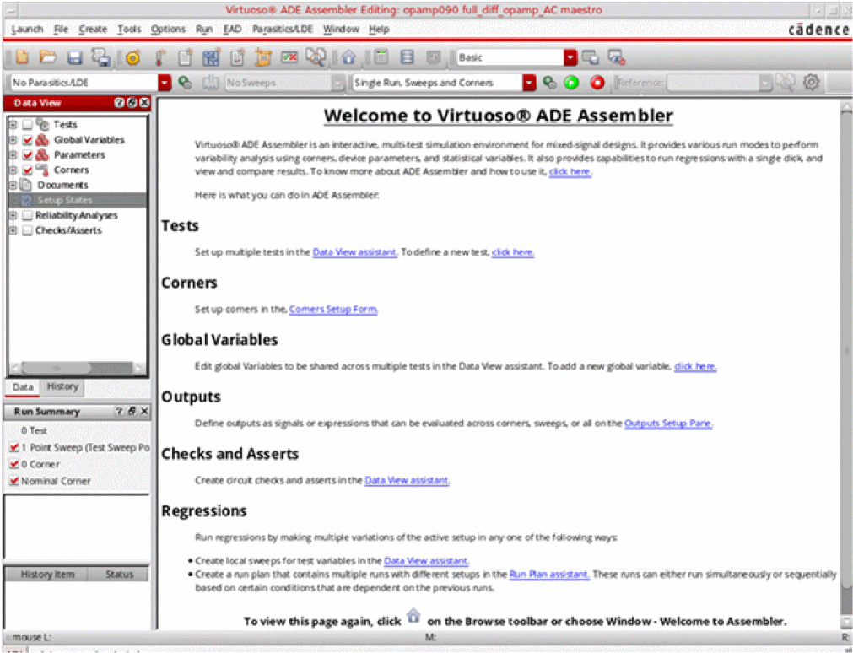This screenshot has height=653, width=853.
Task: Click the Status column header
Action: 120,574
